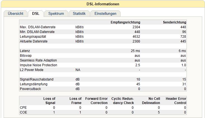Click Impulse Noise Protection value 2.5
Viewport: 205px width, 118px height.
(x=138, y=65)
